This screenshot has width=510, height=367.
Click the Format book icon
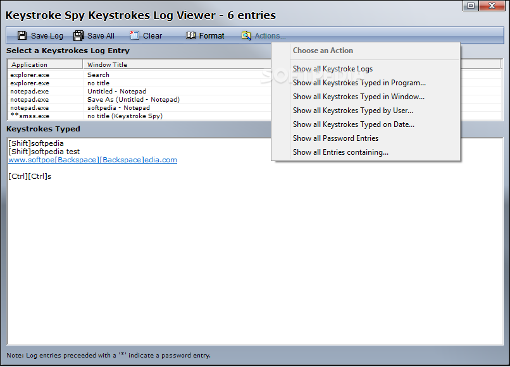point(190,35)
